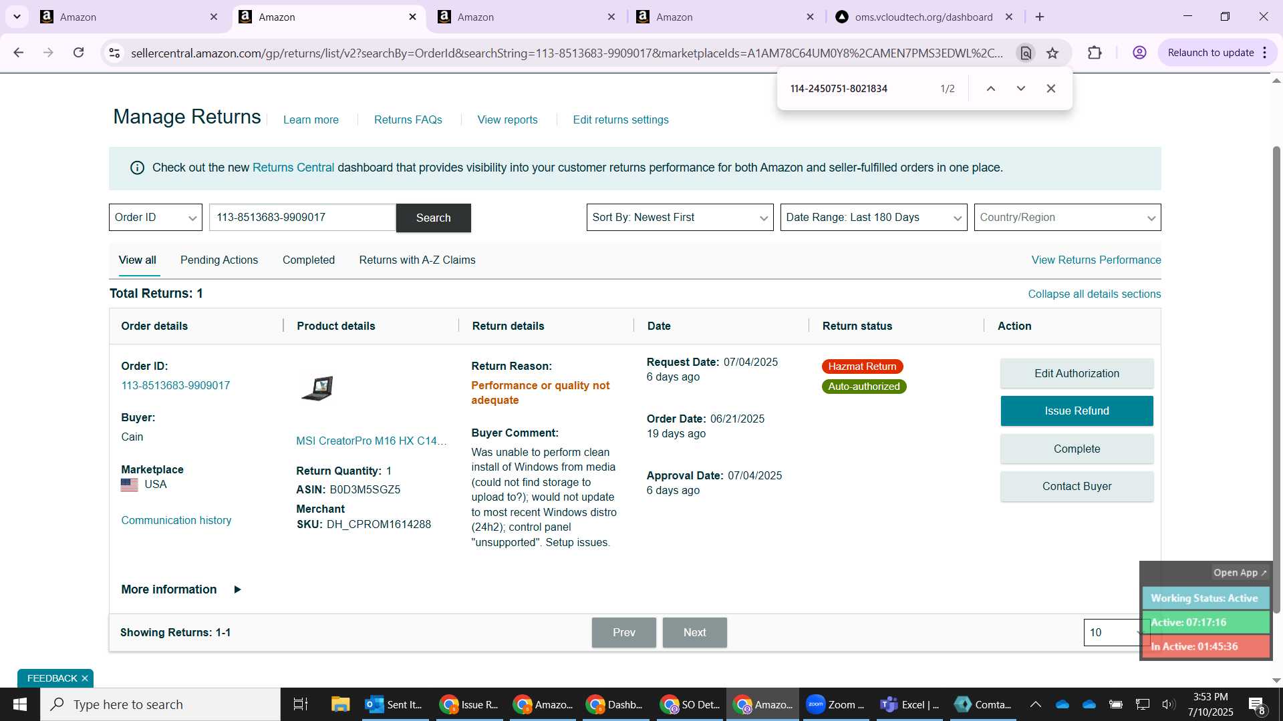Click the Next pagination button

pyautogui.click(x=694, y=632)
